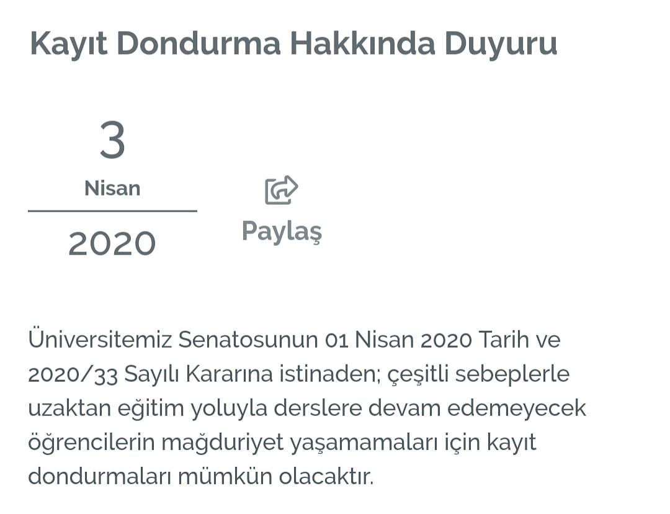Click the month label Nisan

click(x=112, y=188)
